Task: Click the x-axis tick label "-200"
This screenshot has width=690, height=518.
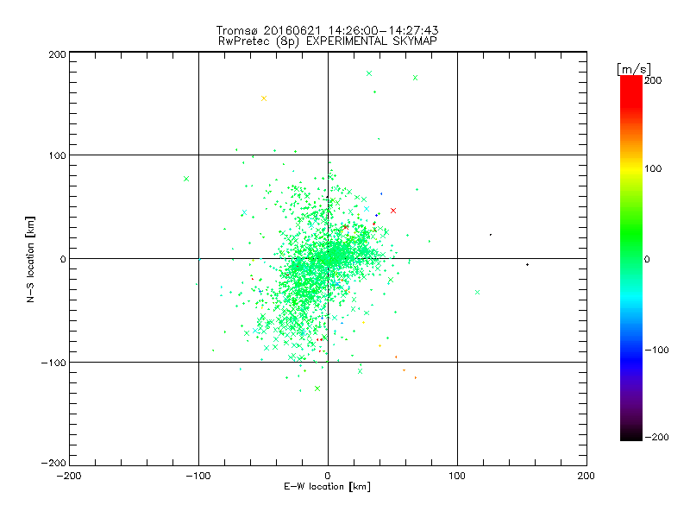Action: click(69, 476)
